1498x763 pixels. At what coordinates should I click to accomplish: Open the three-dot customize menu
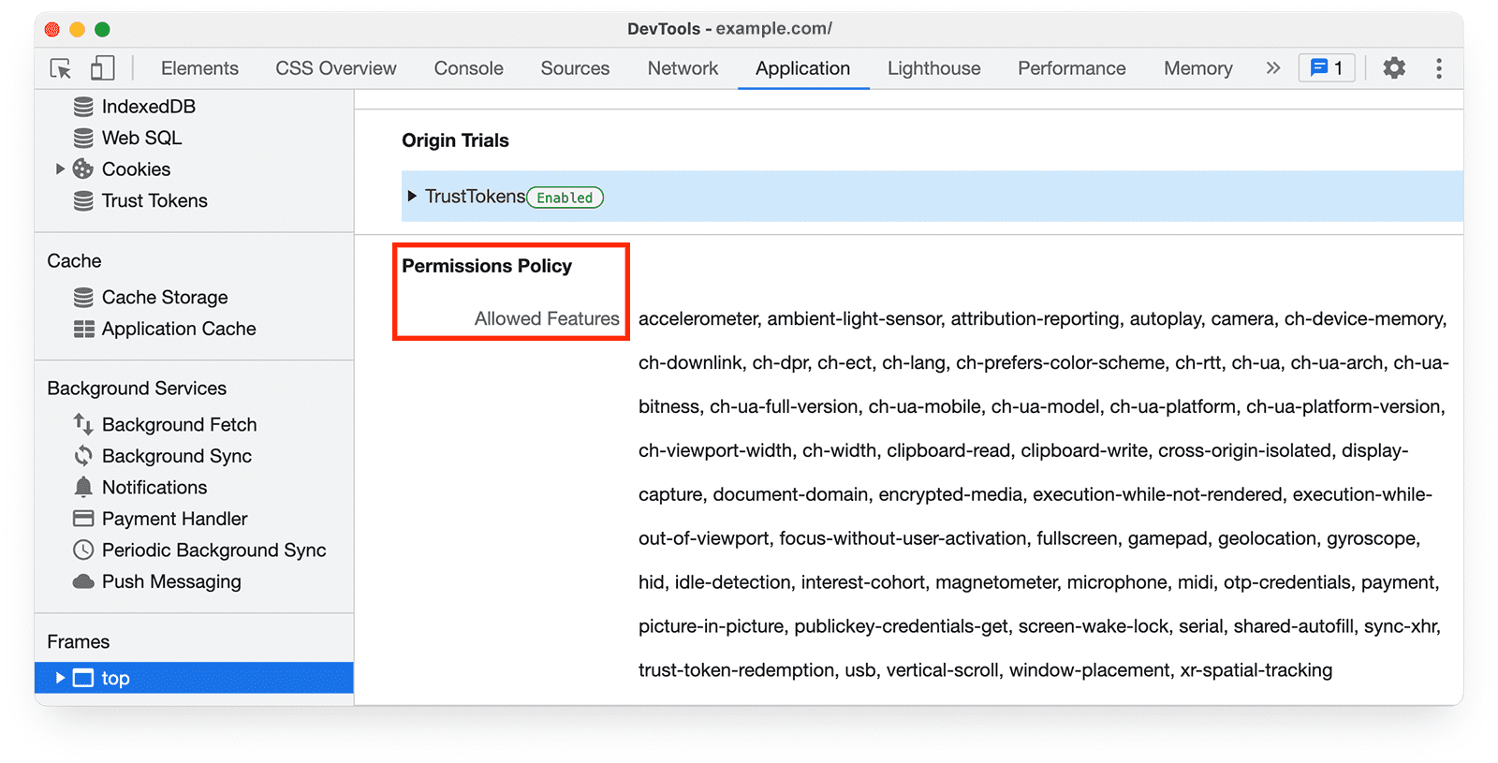(x=1438, y=68)
